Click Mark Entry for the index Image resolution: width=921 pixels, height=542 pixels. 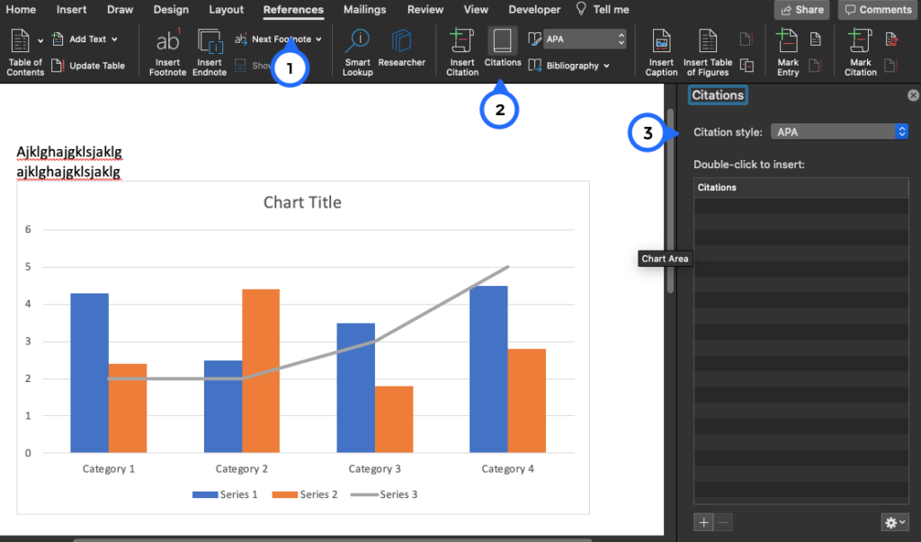788,53
